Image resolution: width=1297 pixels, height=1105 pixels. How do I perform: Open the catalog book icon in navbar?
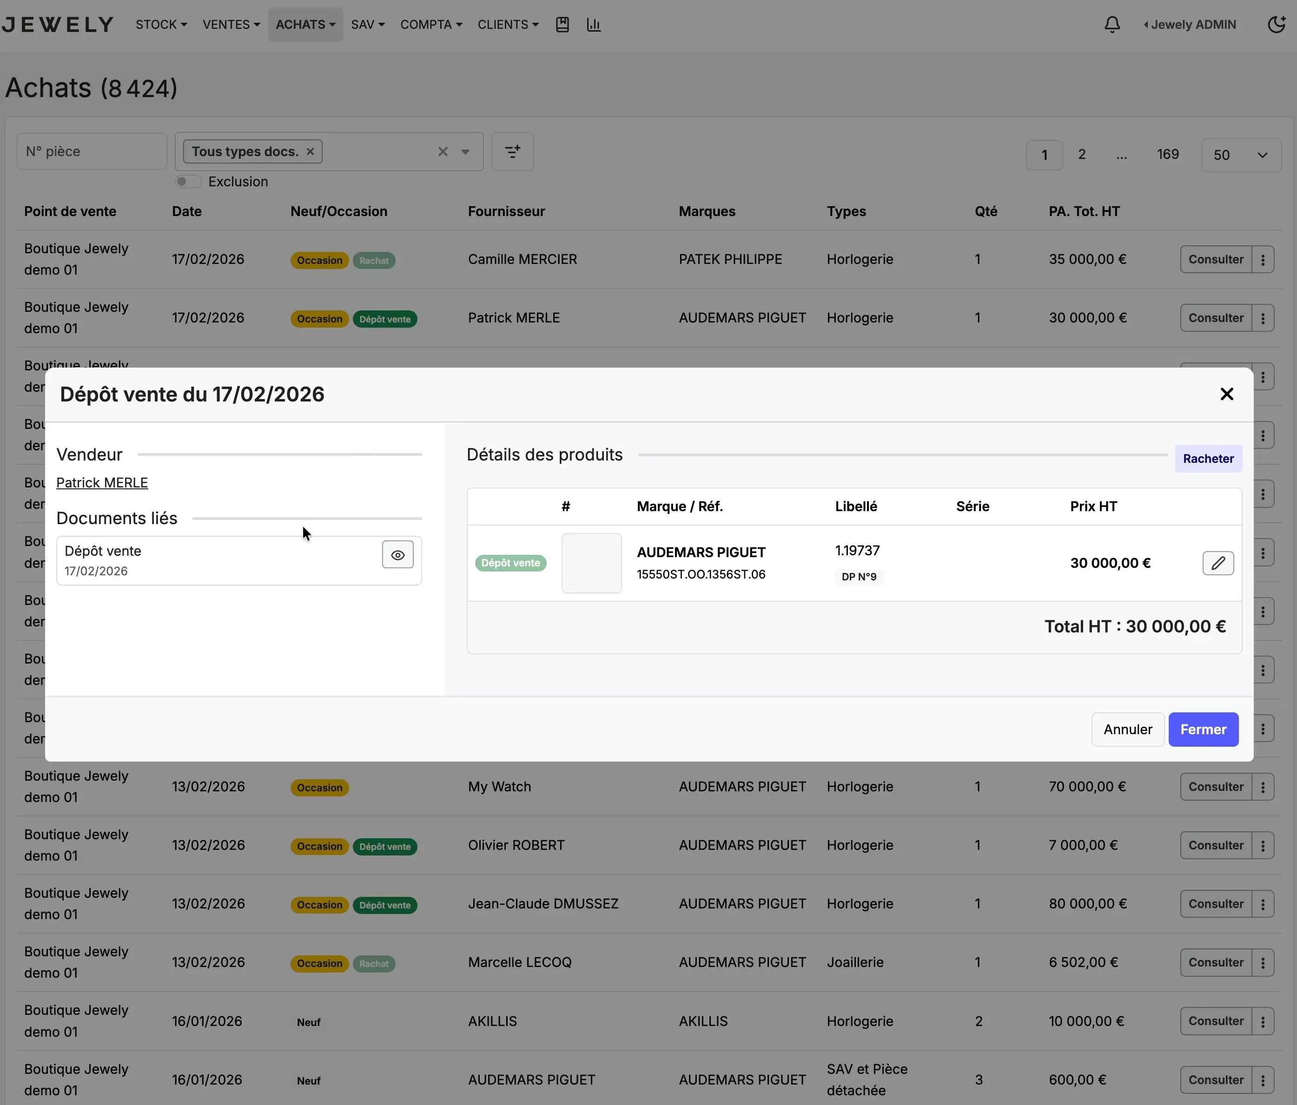pos(562,25)
